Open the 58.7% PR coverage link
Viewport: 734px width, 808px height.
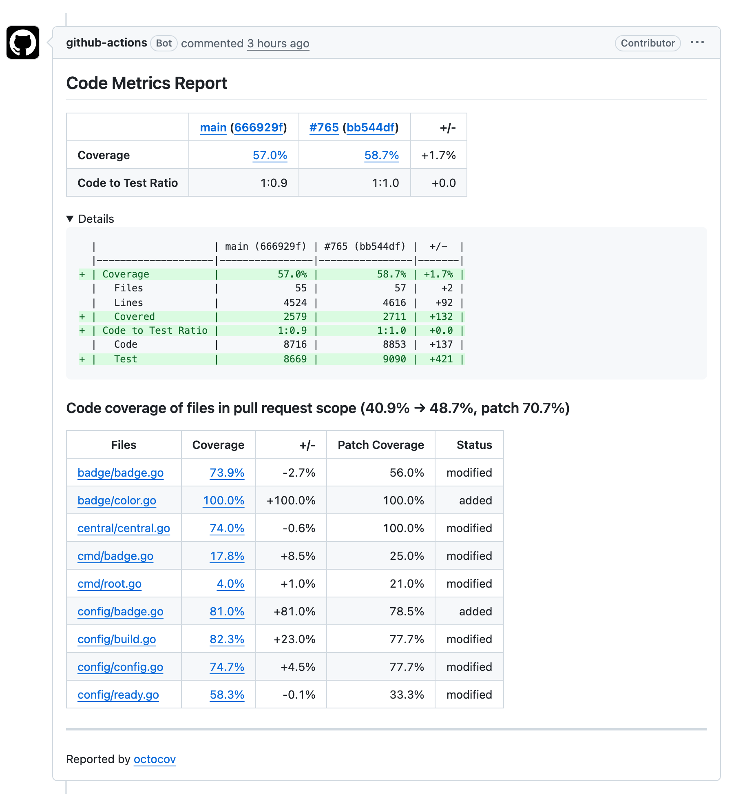[x=382, y=155]
